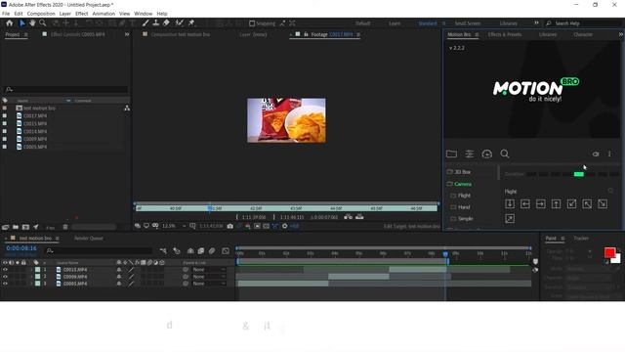Open the File menu
625x352 pixels.
[x=6, y=14]
